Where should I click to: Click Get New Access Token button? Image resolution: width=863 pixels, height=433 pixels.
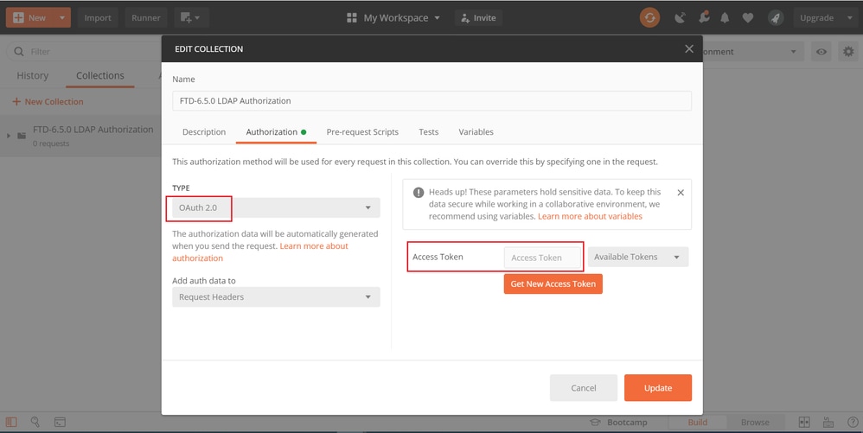click(553, 283)
